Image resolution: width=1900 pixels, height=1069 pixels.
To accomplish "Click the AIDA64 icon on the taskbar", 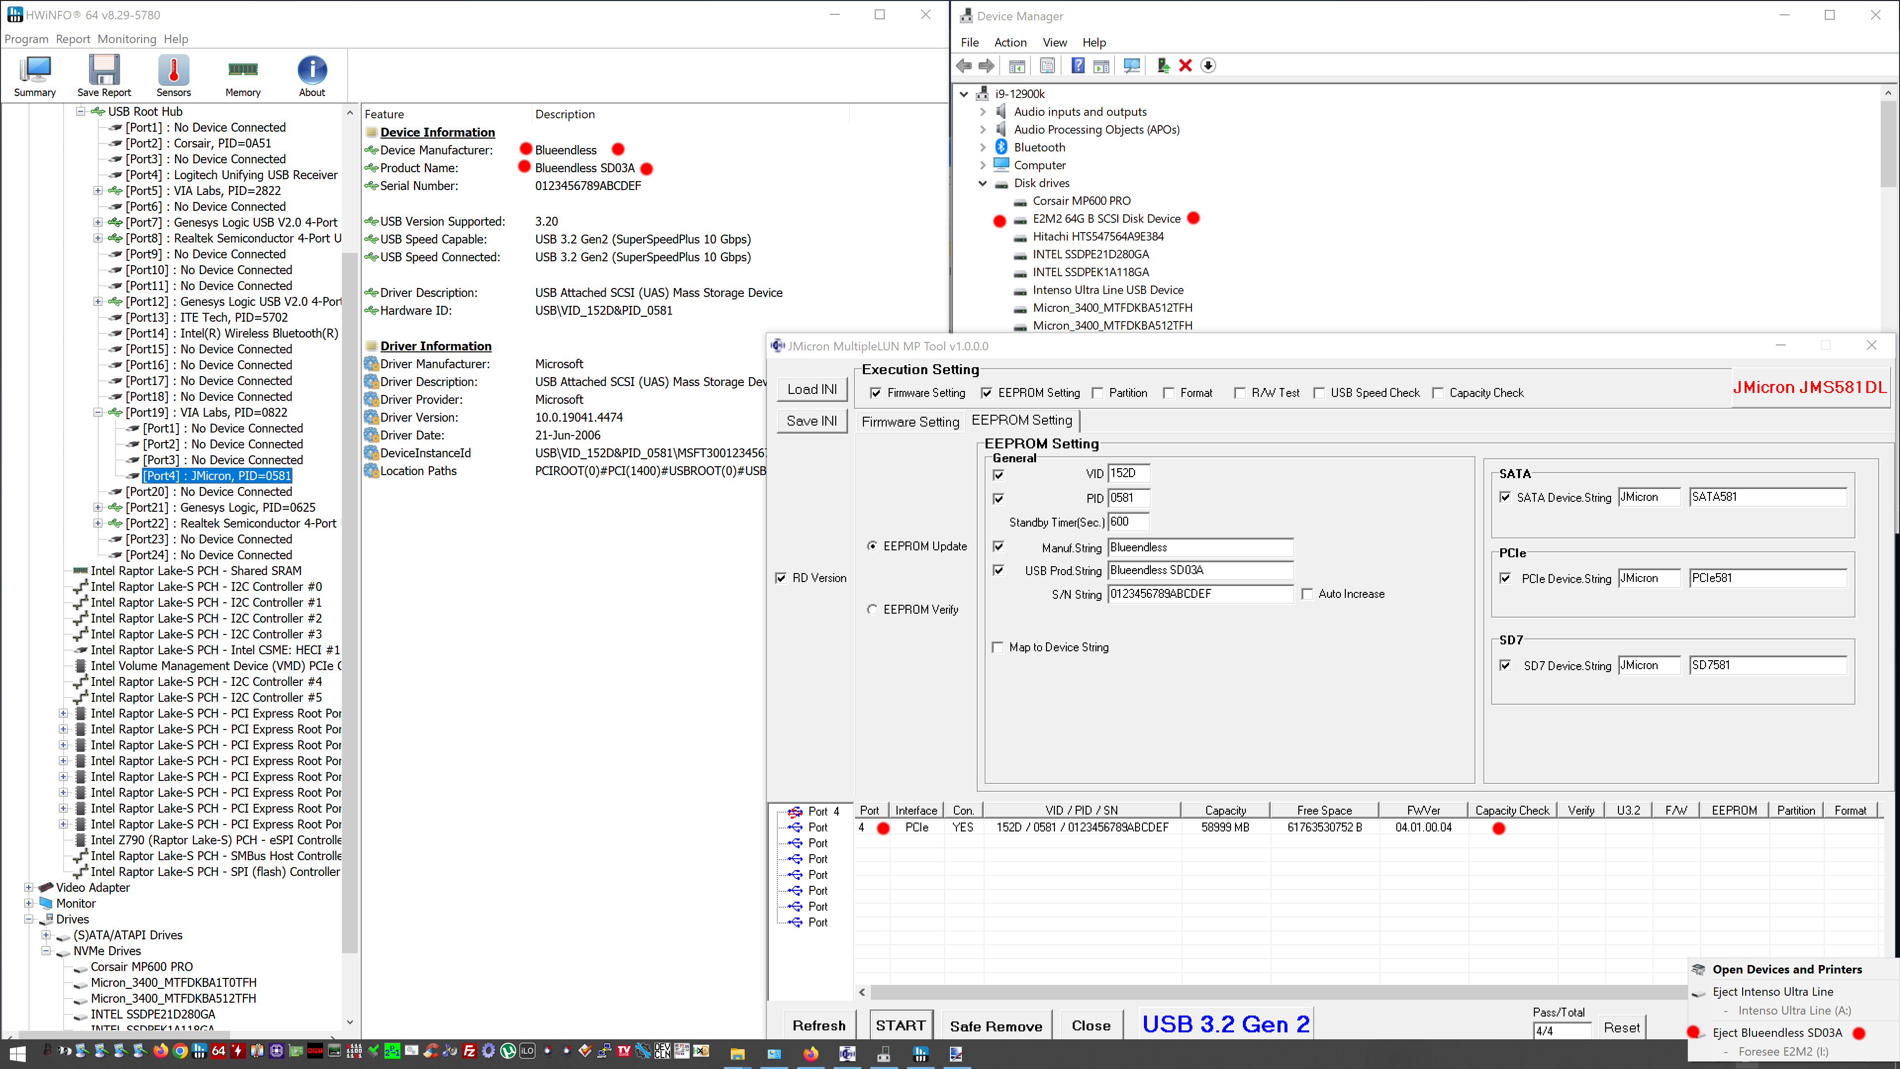I will tap(218, 1051).
